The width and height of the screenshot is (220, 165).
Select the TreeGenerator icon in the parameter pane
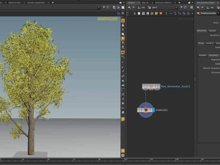pos(198,13)
